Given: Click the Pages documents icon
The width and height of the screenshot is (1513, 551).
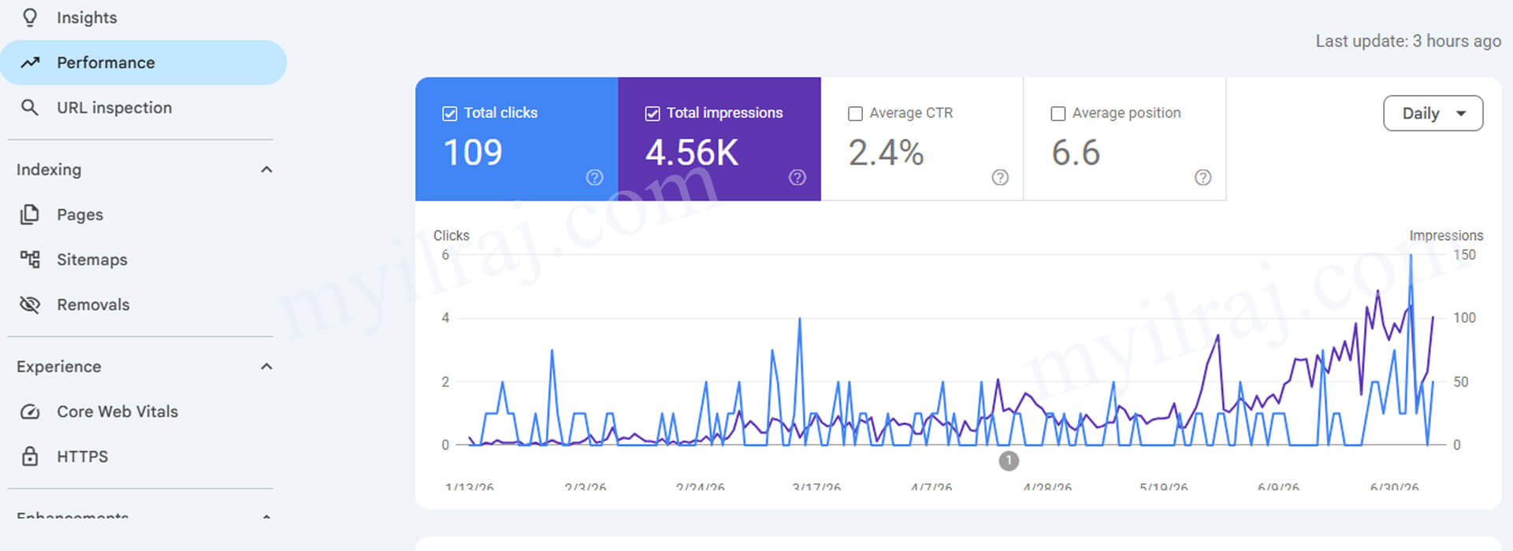Looking at the screenshot, I should pos(30,214).
